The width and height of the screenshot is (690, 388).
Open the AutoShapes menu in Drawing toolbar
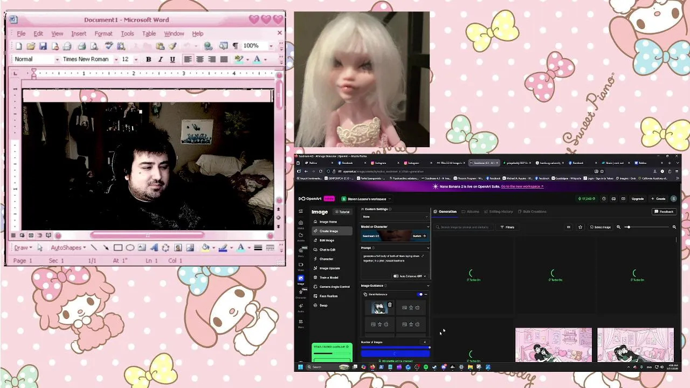68,248
